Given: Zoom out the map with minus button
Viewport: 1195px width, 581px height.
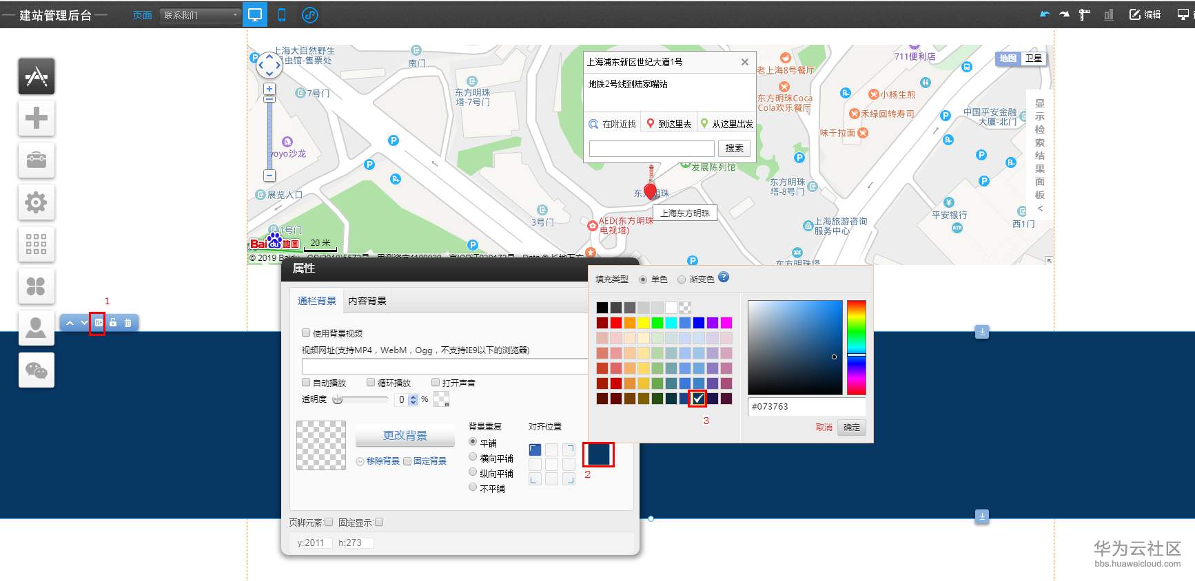Looking at the screenshot, I should pyautogui.click(x=269, y=176).
